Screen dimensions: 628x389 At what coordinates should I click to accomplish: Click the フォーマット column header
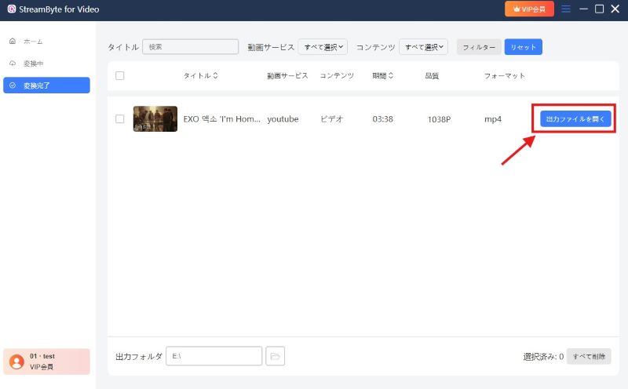coord(504,75)
